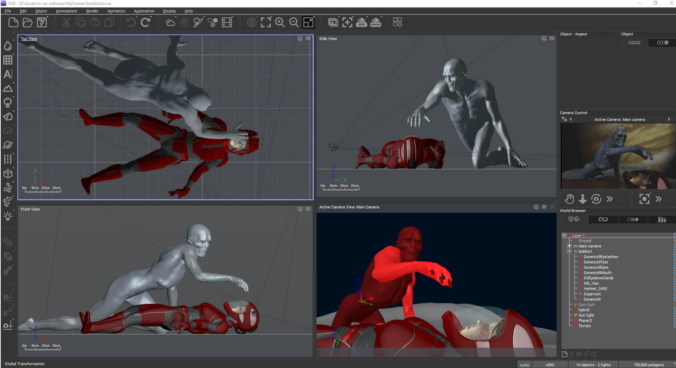This screenshot has height=368, width=676.
Task: Toggle the maximize view icon in the toolbar
Action: tap(308, 22)
